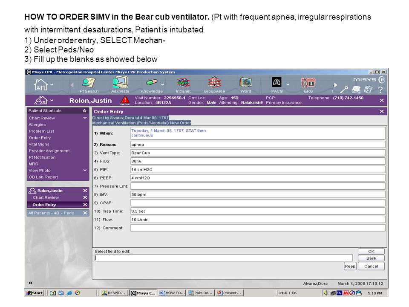This screenshot has height=307, width=409.
Task: Open the mail envelope icon
Action: [356, 90]
